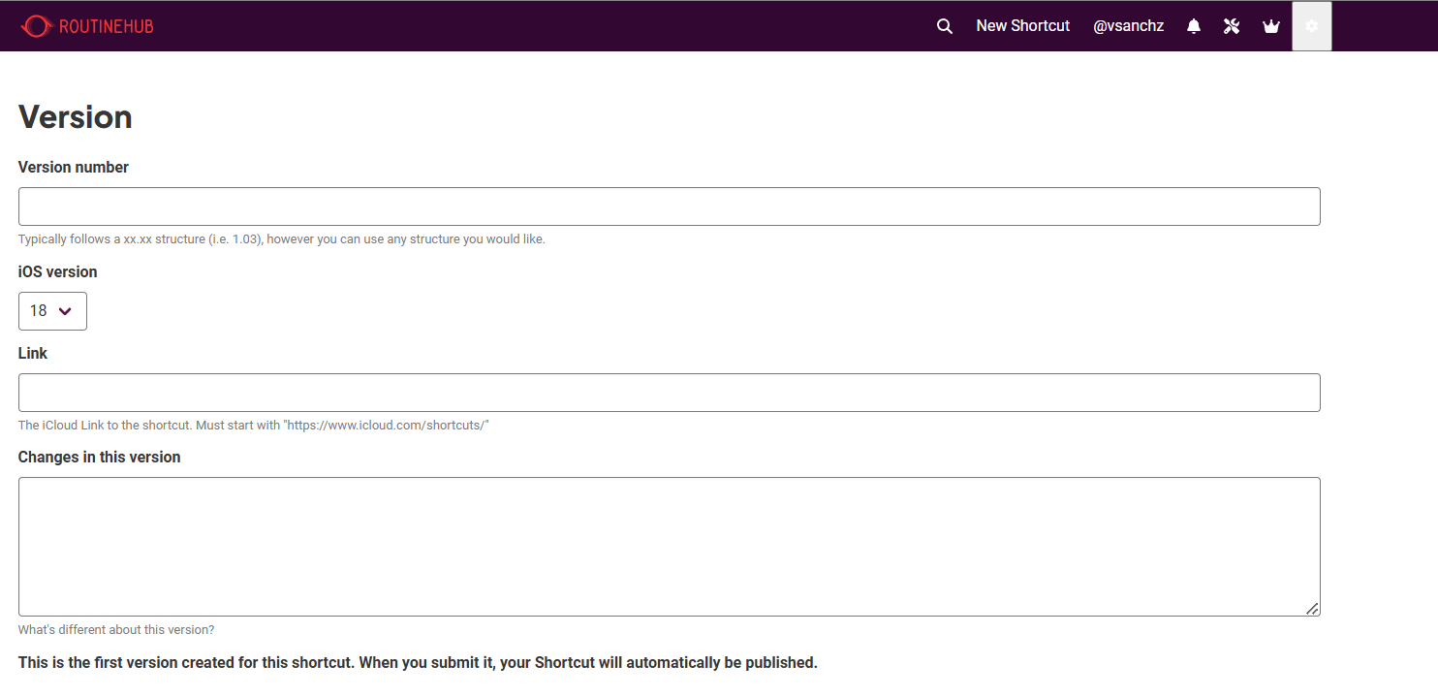Viewport: 1438px width, 697px height.
Task: Click the 'Version number' label
Action: pos(74,168)
